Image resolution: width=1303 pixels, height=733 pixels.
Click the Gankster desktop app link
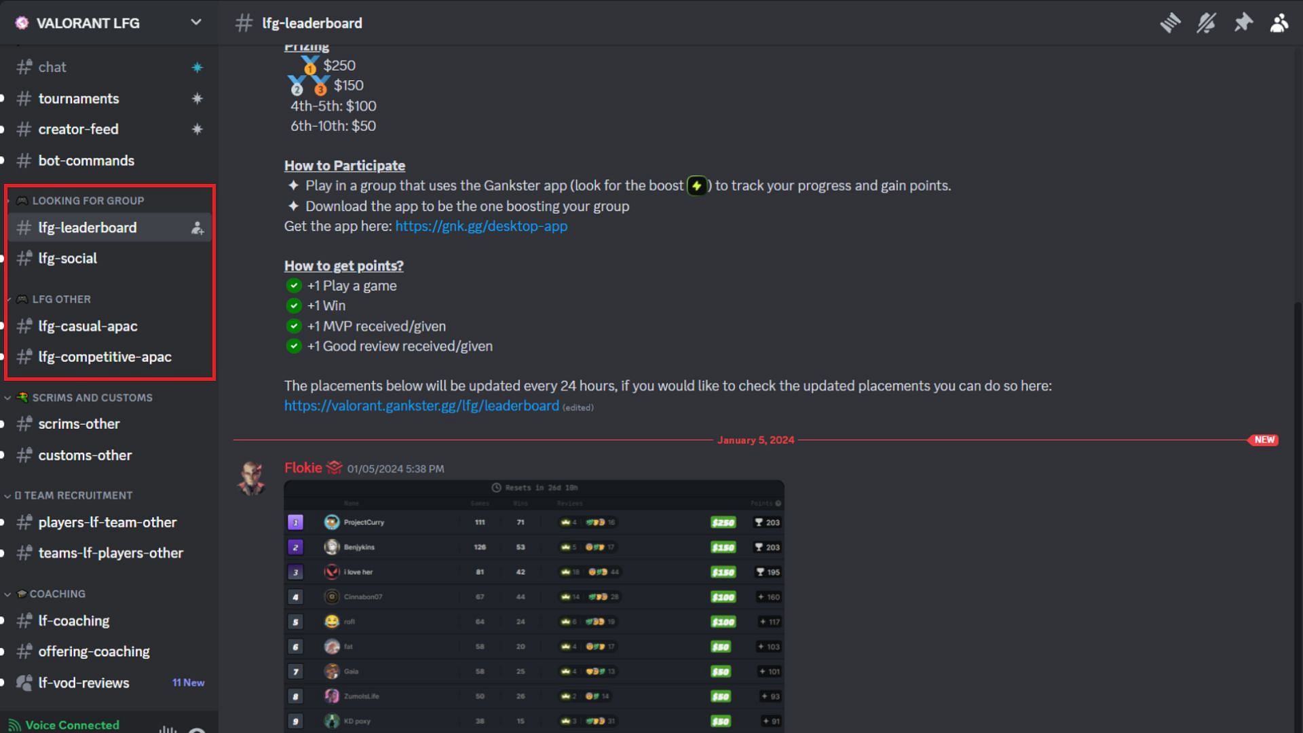(480, 227)
